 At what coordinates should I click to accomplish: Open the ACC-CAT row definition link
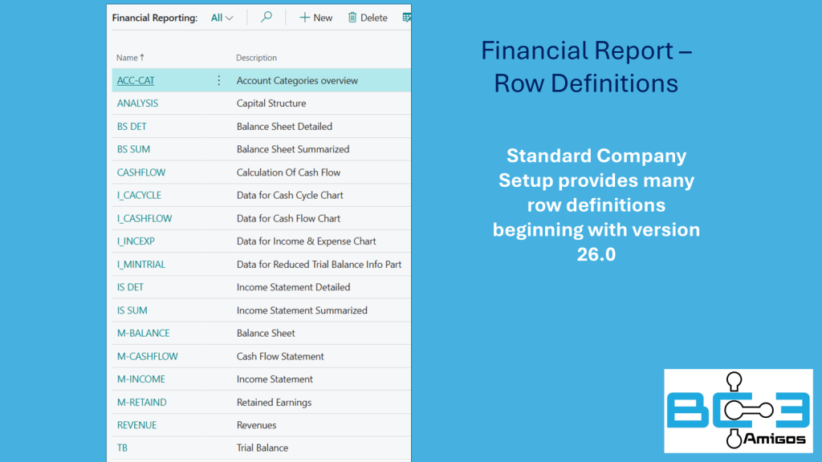pos(136,80)
